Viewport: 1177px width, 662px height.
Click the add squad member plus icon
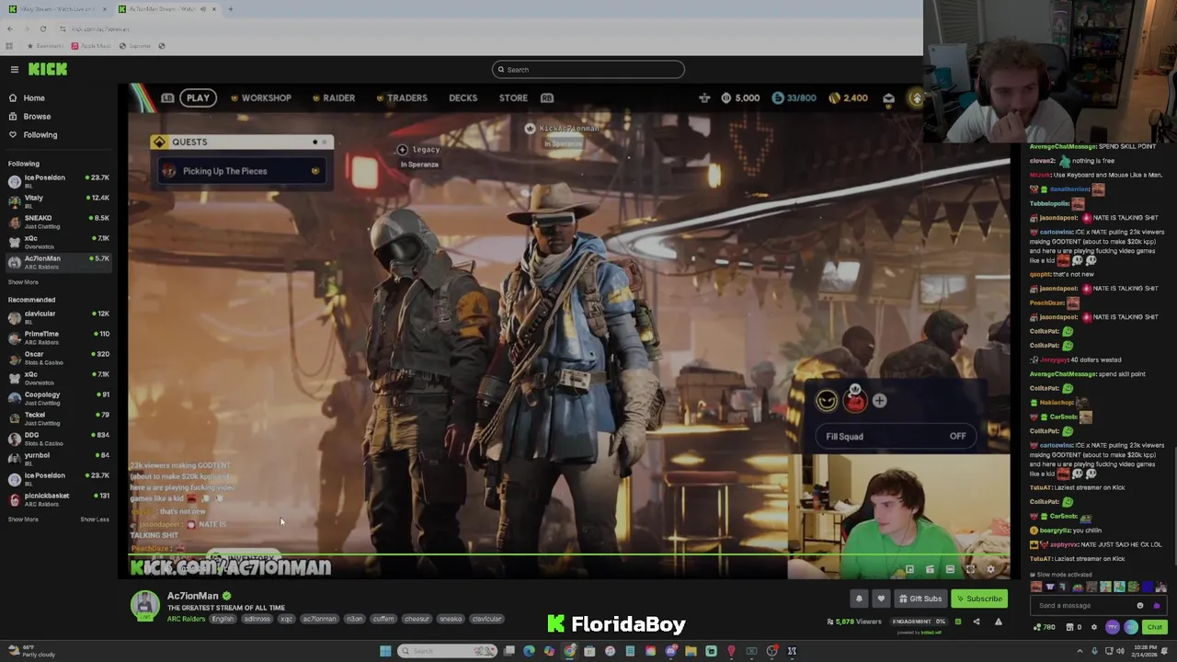[879, 400]
